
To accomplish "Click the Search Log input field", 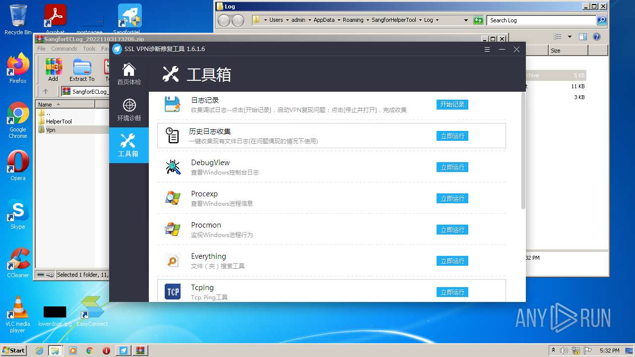I will click(x=541, y=20).
